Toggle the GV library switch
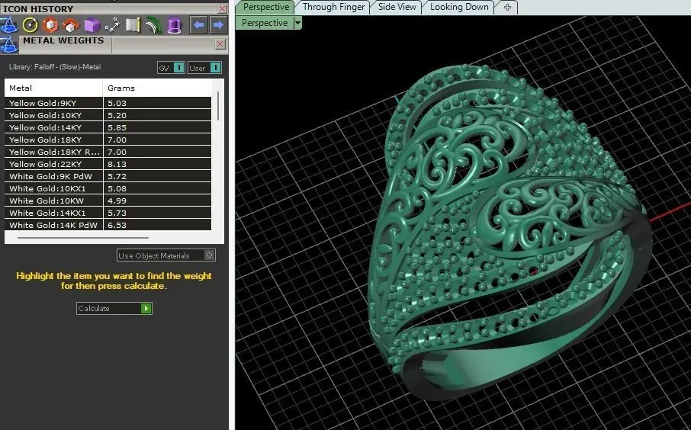Screen dimensions: 691x430 (x=171, y=68)
